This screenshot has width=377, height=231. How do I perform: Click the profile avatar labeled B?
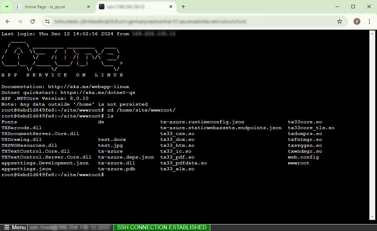tap(357, 21)
